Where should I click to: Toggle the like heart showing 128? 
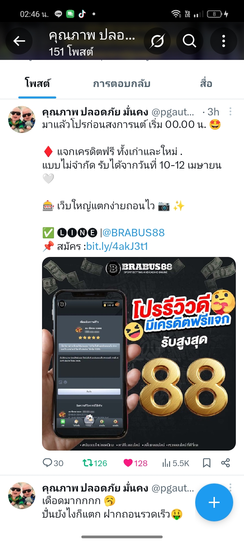(x=135, y=463)
